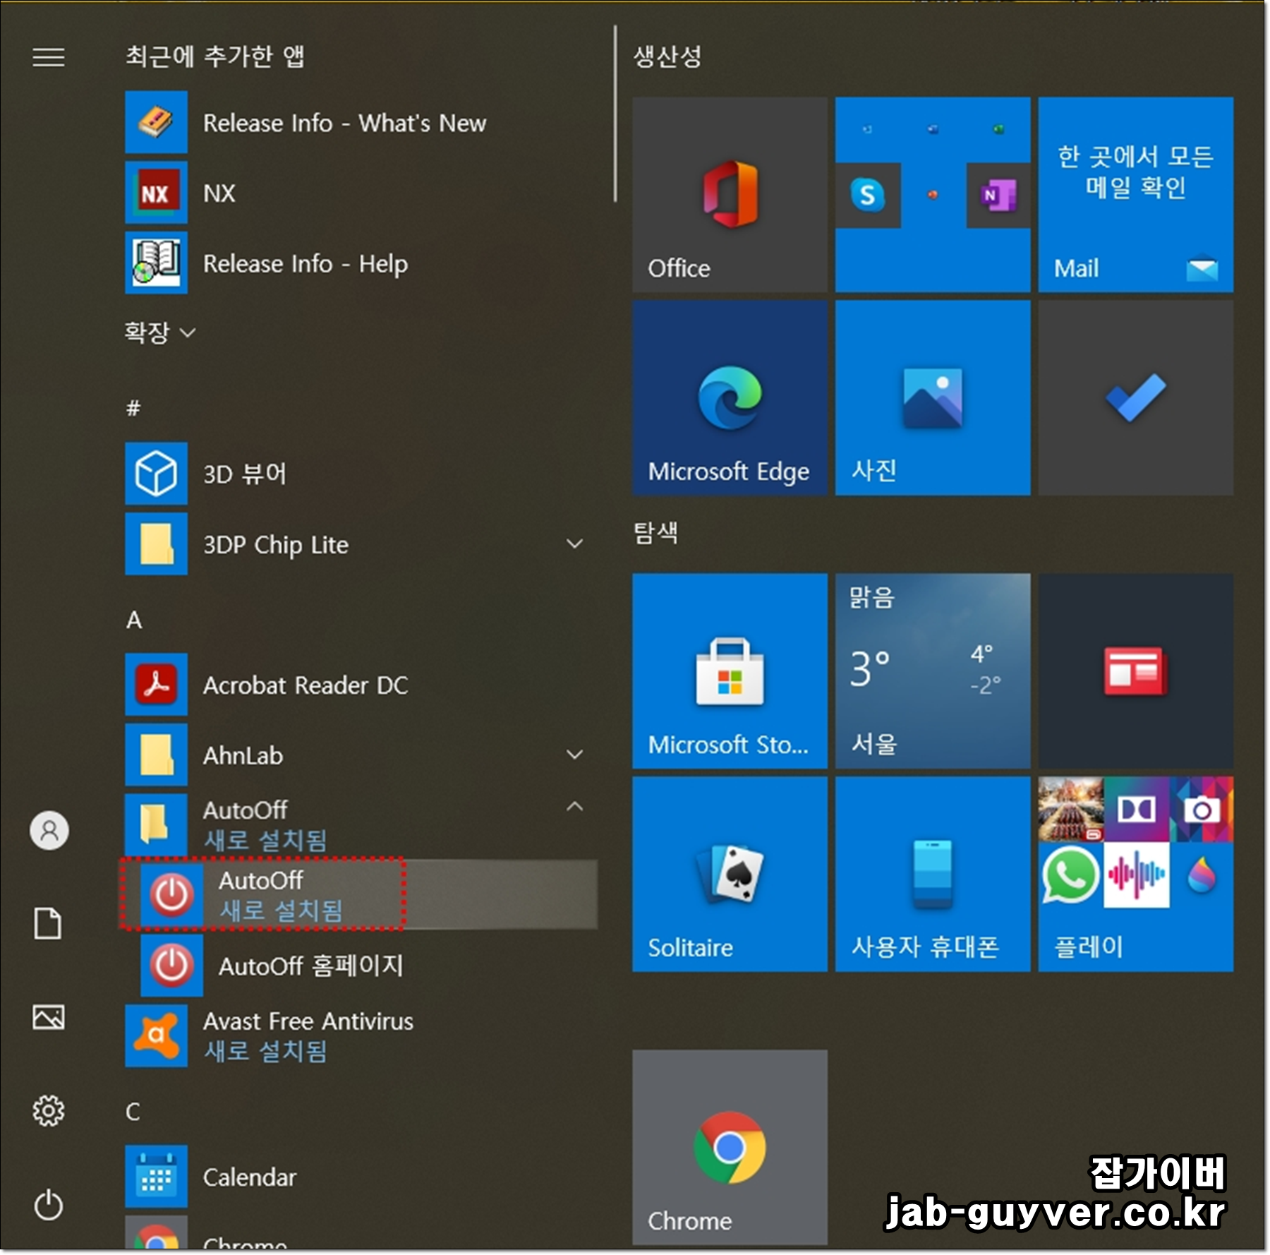
Task: Launch the Solitaire tile
Action: click(730, 874)
